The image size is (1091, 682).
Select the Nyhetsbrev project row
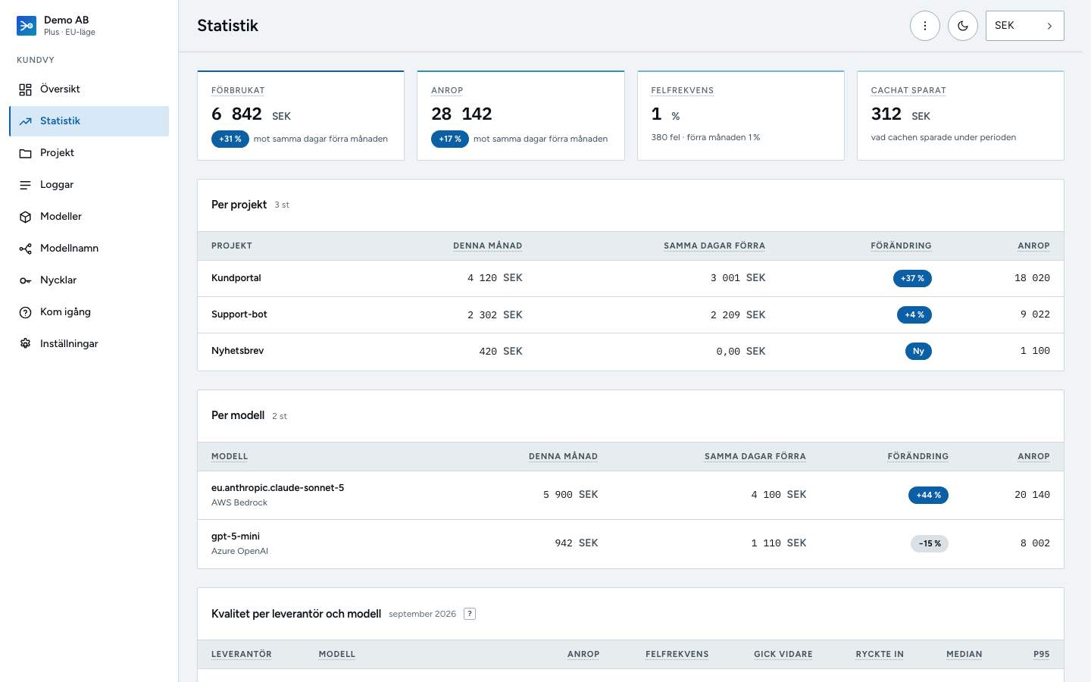(x=630, y=351)
